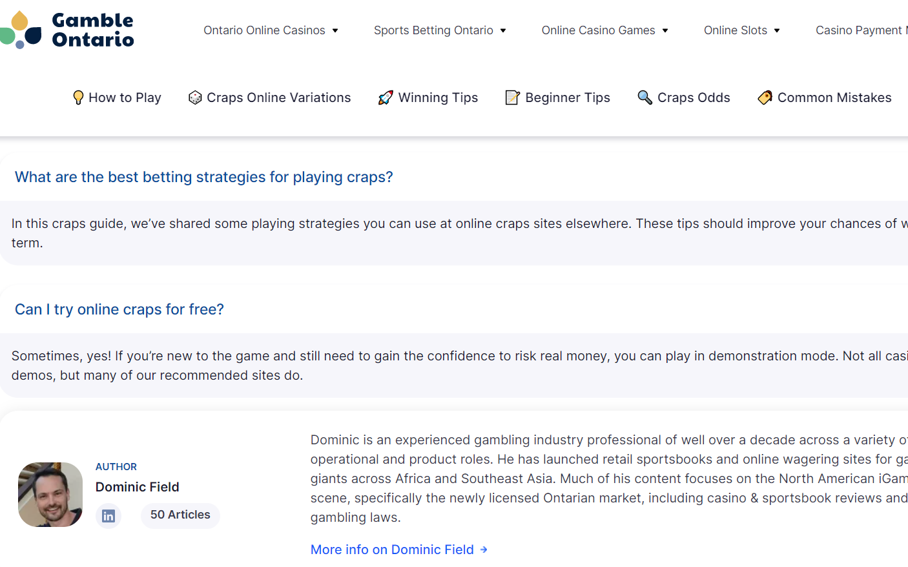Jump to Craps Online Variations section

[x=278, y=98]
